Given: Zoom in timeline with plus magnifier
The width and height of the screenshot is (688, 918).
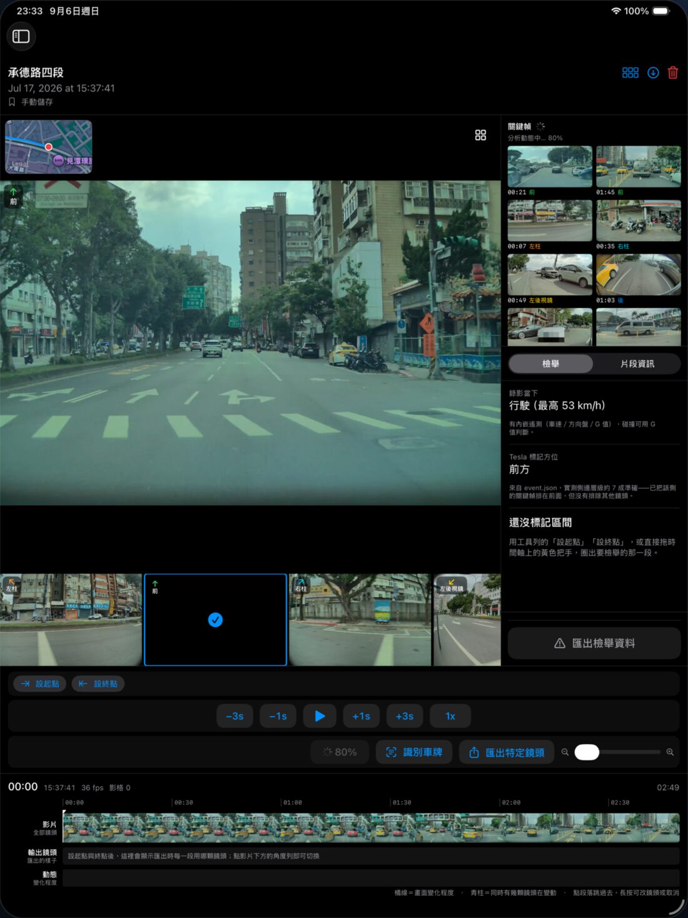Looking at the screenshot, I should [670, 752].
